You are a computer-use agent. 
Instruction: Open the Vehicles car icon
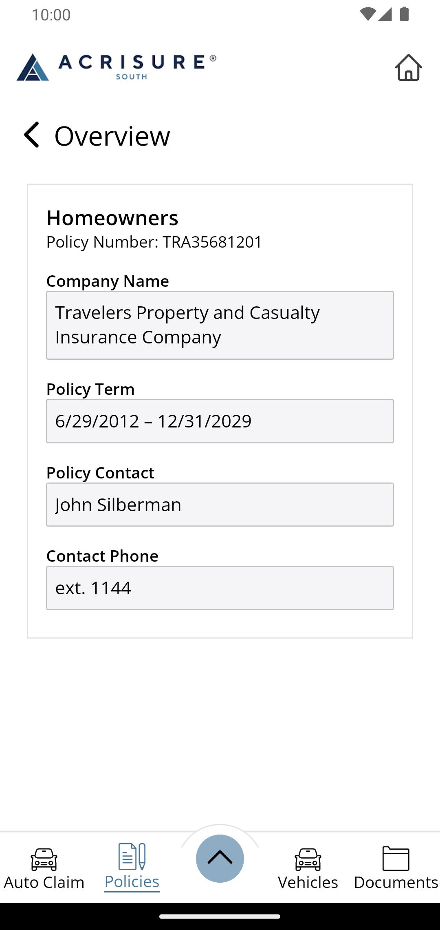click(x=308, y=859)
